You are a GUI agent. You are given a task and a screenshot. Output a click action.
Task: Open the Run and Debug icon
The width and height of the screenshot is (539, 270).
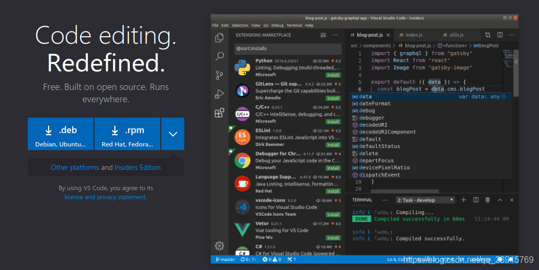tap(220, 94)
